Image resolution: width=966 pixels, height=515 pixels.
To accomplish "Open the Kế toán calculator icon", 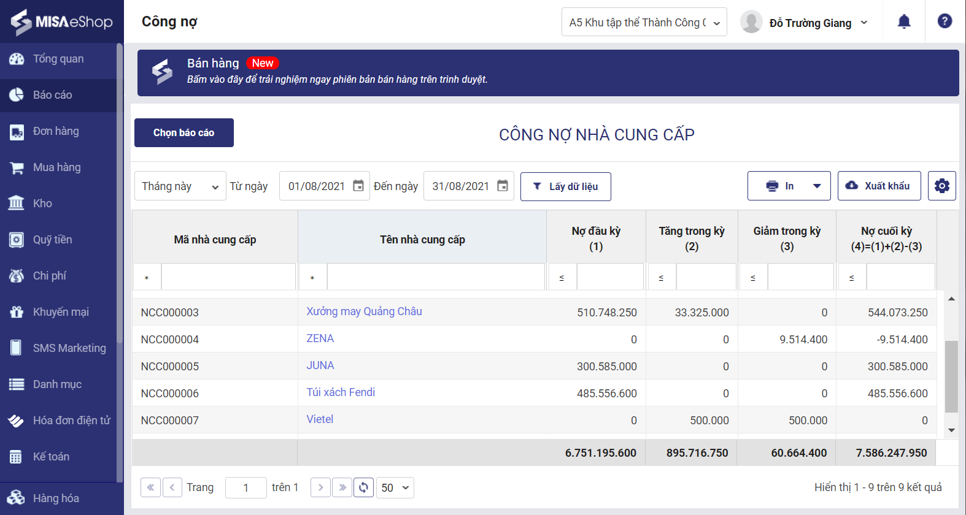I will click(x=17, y=457).
